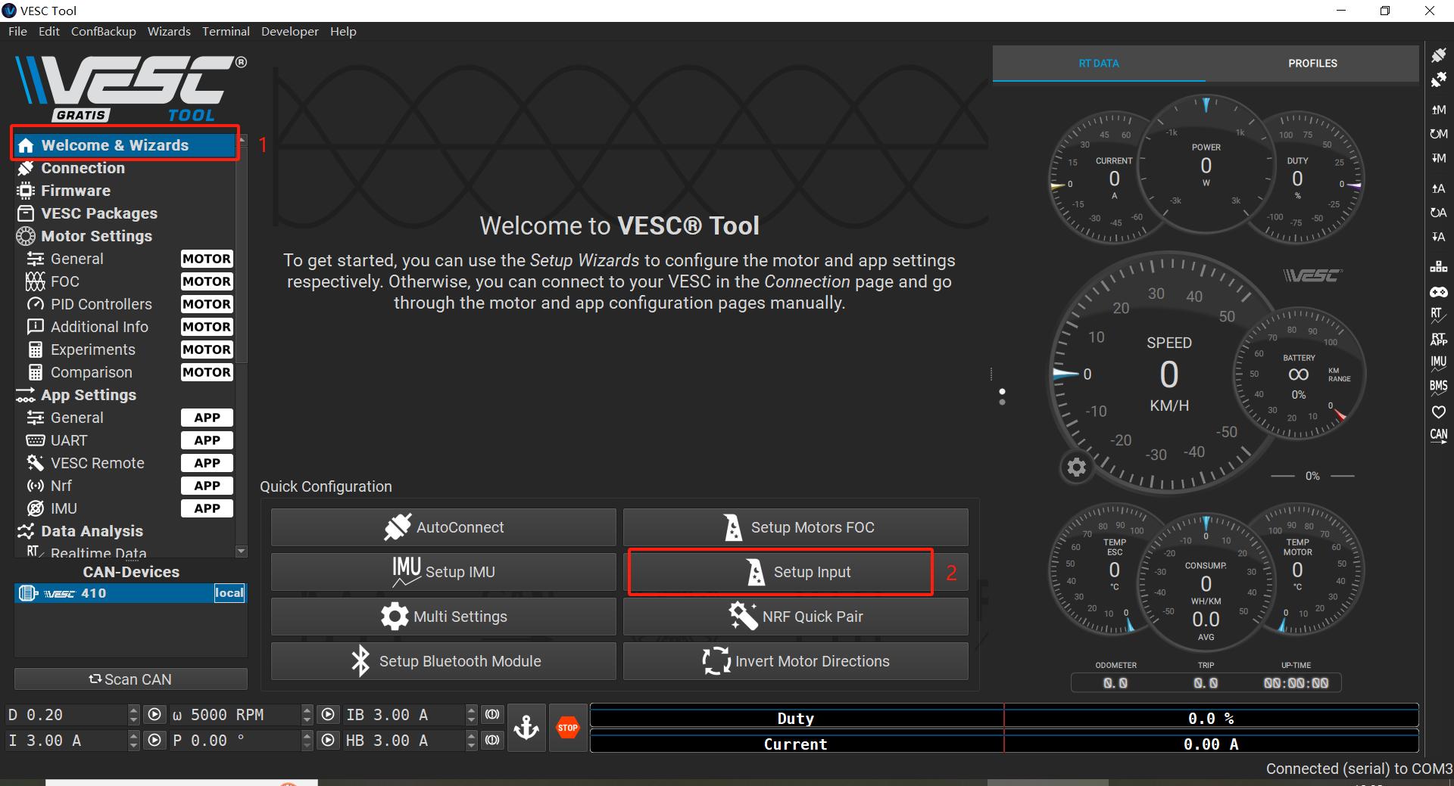Viewport: 1454px width, 786px height.
Task: Click the Setup IMU button
Action: coord(444,572)
